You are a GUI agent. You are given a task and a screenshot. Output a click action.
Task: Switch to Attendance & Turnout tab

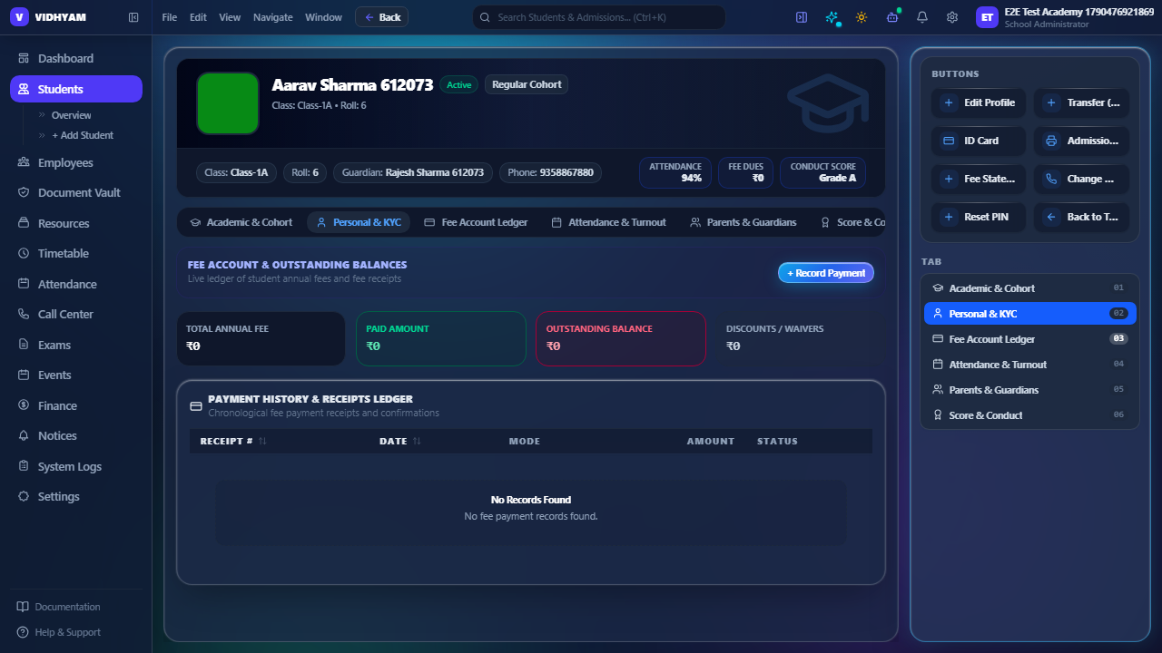click(x=608, y=222)
